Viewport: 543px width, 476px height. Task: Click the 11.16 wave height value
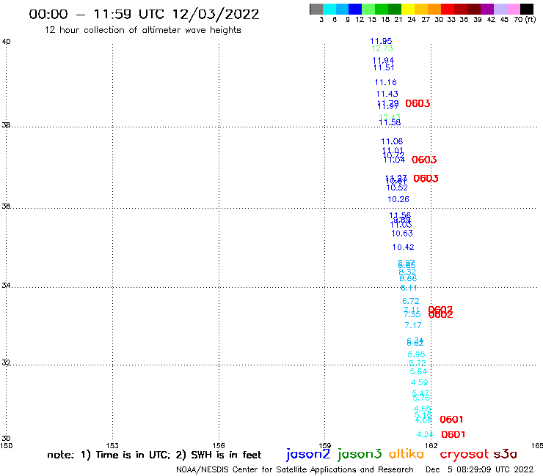[385, 82]
